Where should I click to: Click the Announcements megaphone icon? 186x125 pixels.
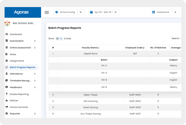[7, 107]
